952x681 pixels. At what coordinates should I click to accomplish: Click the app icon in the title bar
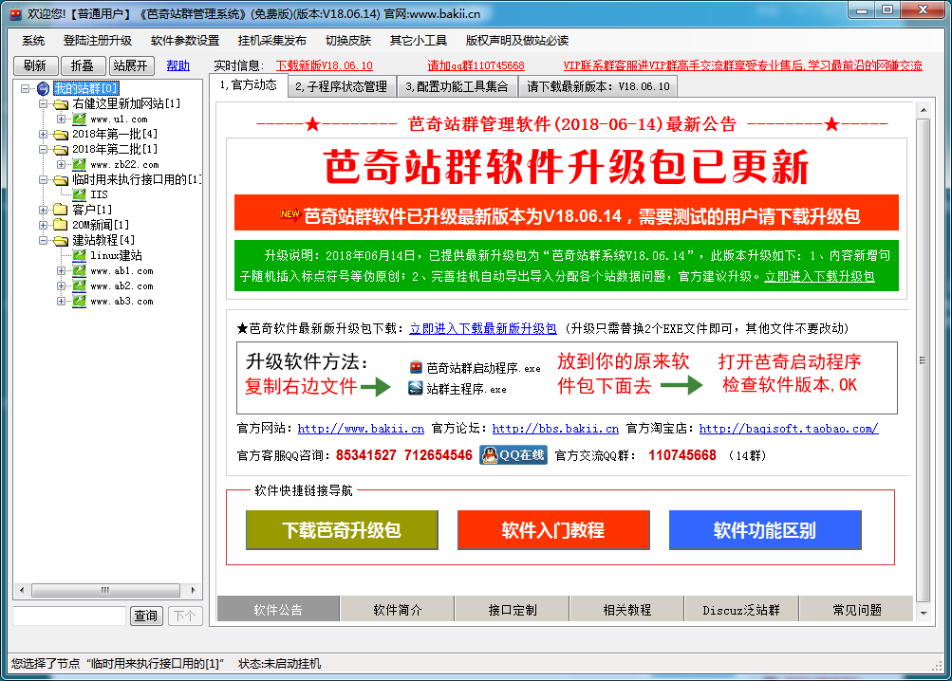tap(15, 13)
